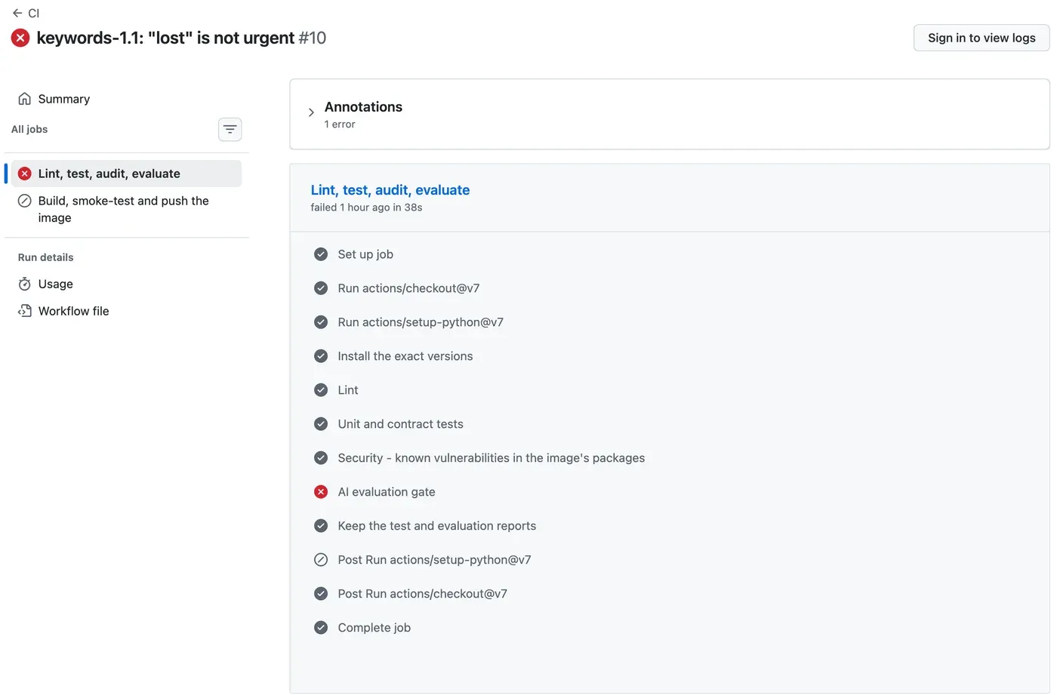Open the jobs filter button
The width and height of the screenshot is (1057, 695).
[230, 130]
